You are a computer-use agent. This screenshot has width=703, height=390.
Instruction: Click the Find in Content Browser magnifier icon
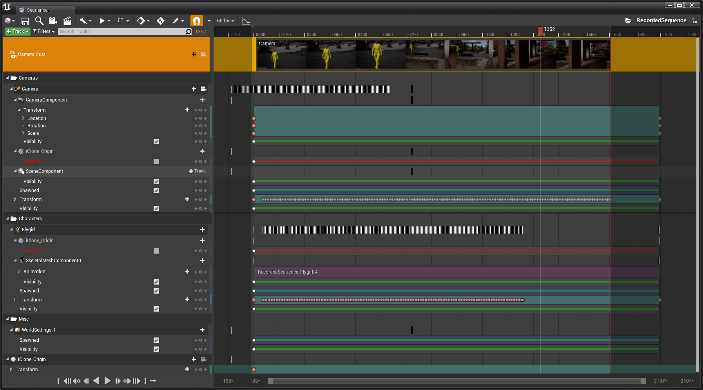39,21
